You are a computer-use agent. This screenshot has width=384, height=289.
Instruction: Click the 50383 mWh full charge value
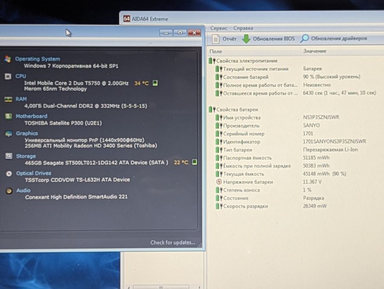[x=316, y=166]
